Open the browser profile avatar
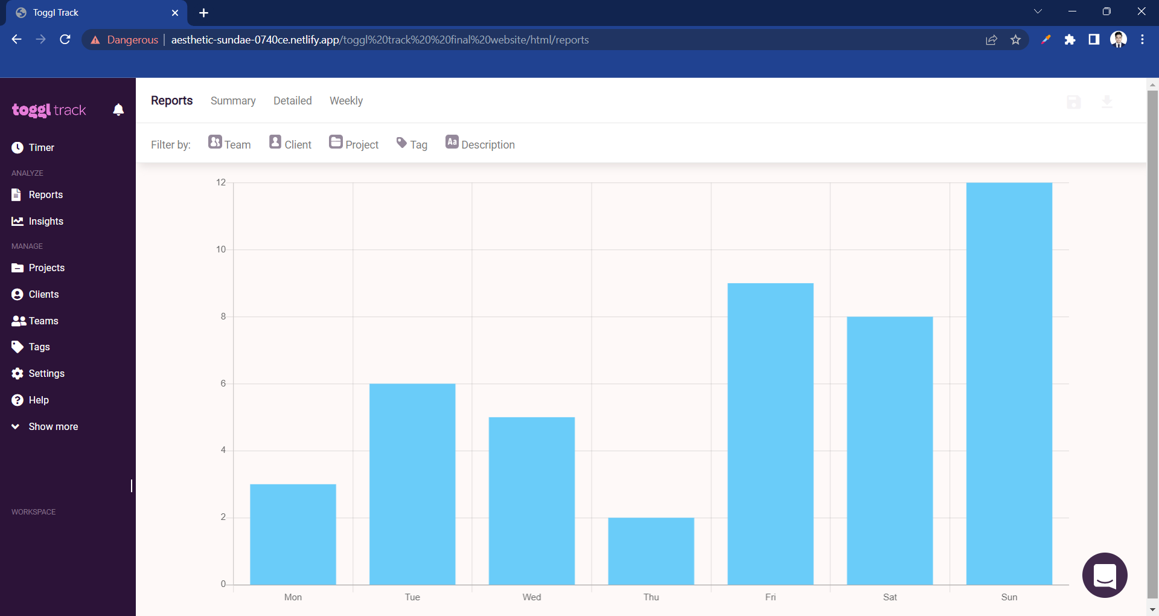Screen dimensions: 1159x616 pos(1118,40)
